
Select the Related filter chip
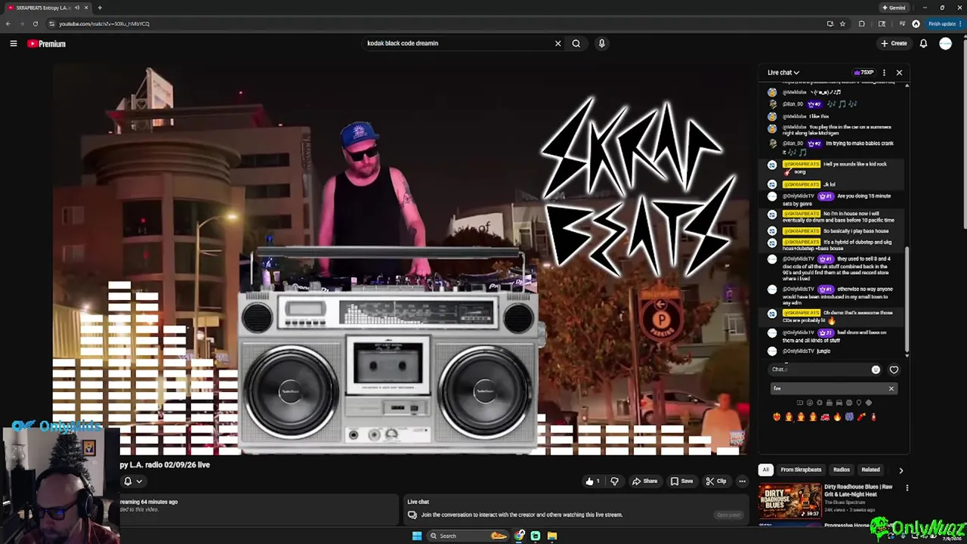pyautogui.click(x=870, y=470)
